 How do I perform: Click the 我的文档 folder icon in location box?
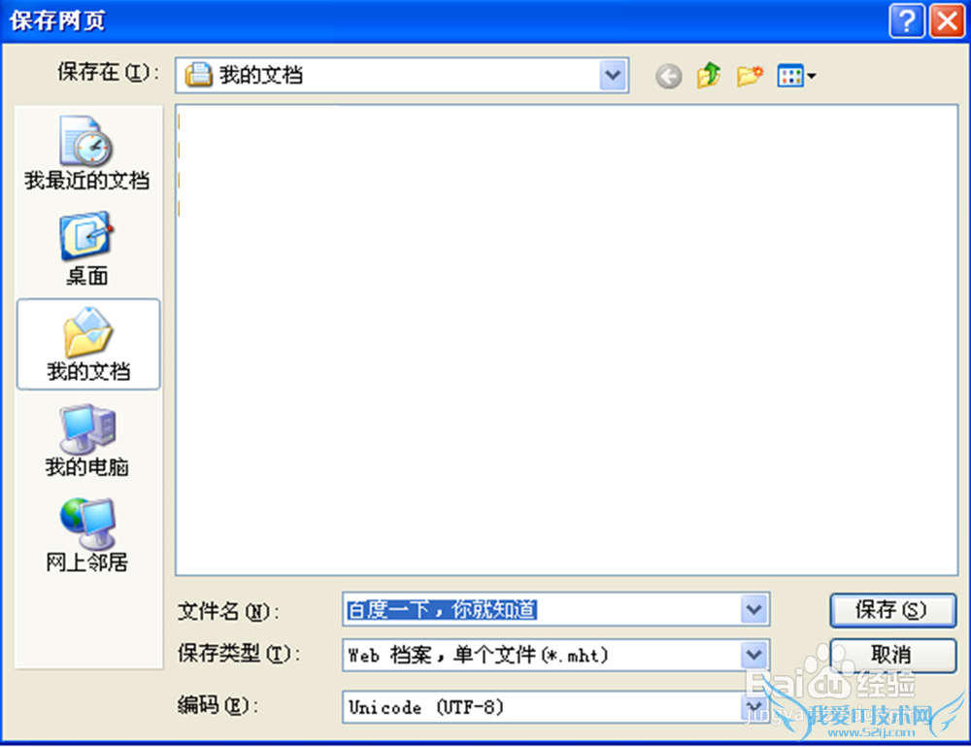pos(199,75)
